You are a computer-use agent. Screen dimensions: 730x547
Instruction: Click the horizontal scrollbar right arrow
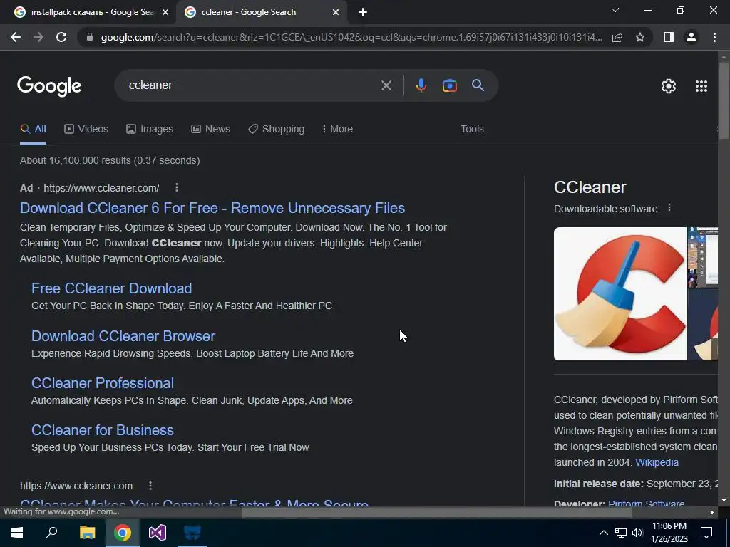(x=712, y=513)
